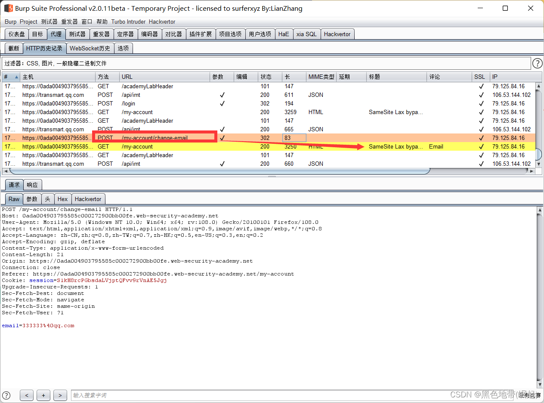The width and height of the screenshot is (544, 403).
Task: Switch to the 编码器 tab
Action: tap(150, 34)
